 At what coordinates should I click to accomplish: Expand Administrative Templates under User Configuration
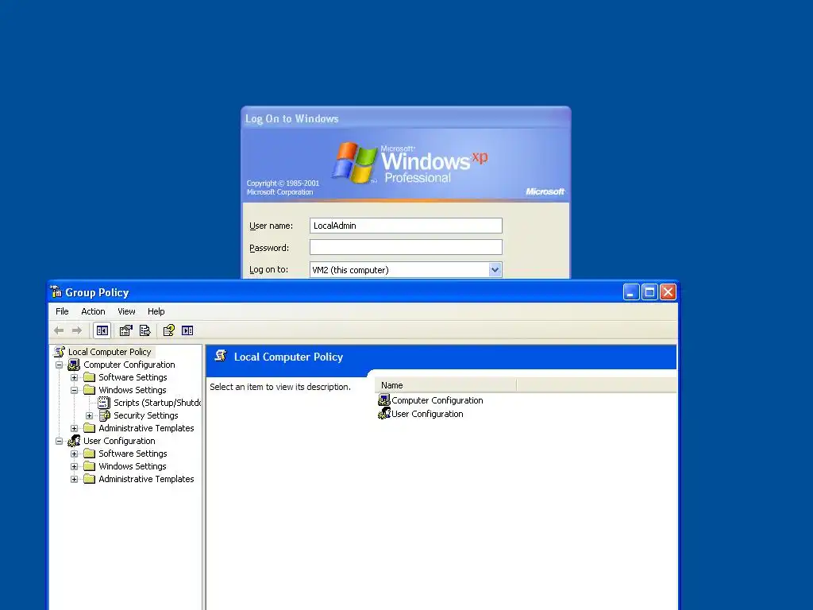click(74, 479)
